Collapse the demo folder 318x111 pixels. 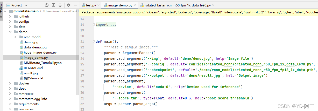tap(10, 32)
